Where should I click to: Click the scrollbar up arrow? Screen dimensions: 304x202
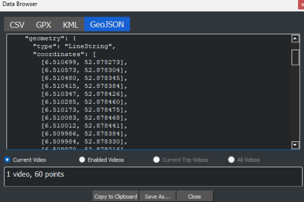coord(295,38)
